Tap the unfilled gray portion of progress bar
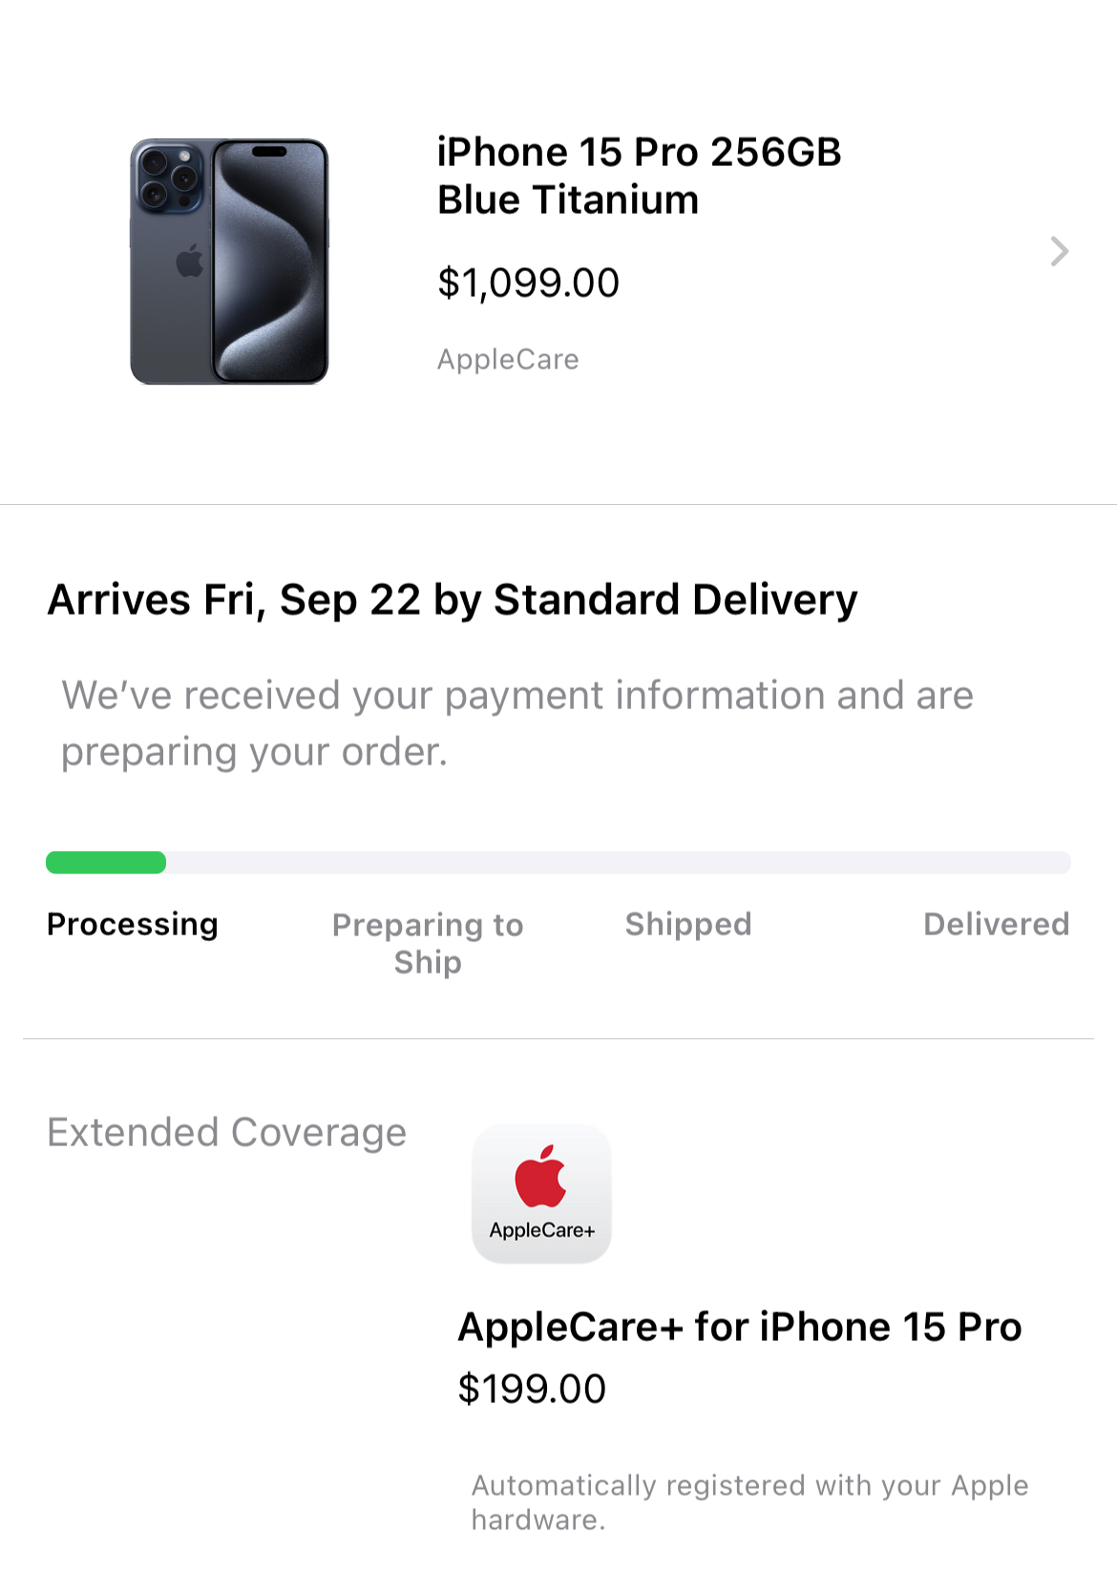 pos(619,863)
